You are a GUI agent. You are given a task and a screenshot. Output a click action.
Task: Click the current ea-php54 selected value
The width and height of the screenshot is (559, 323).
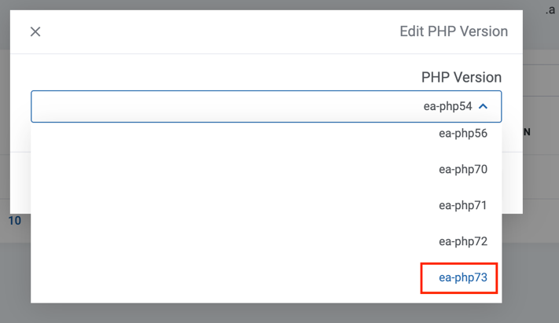447,107
